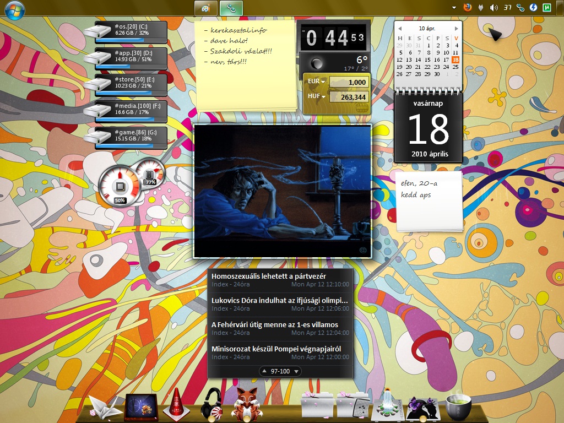Click the RAM usage meter dial
564x423 pixels.
tap(150, 172)
